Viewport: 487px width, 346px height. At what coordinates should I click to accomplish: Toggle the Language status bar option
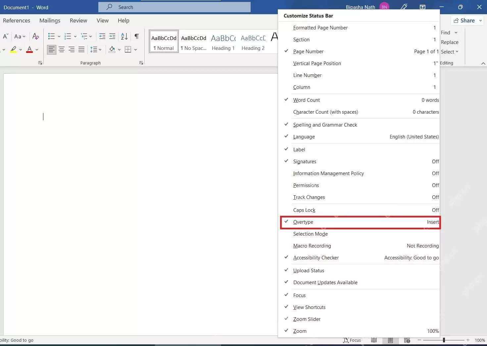[360, 137]
